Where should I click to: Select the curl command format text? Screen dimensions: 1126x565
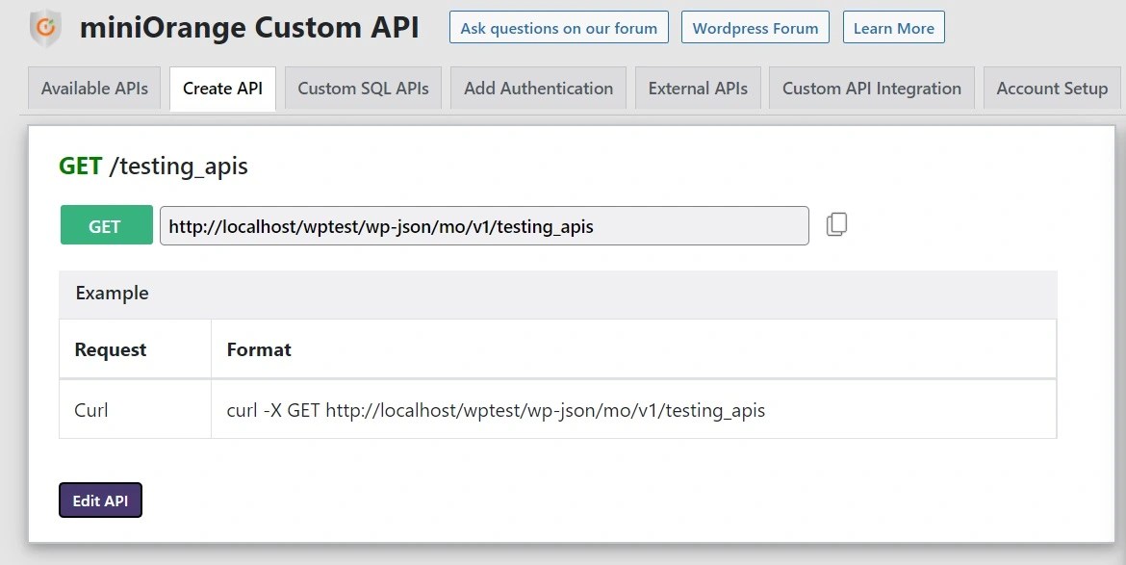(x=495, y=410)
